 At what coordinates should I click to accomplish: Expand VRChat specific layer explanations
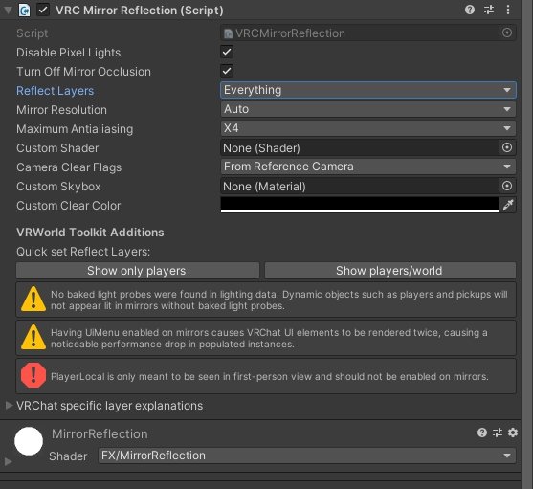pos(9,405)
